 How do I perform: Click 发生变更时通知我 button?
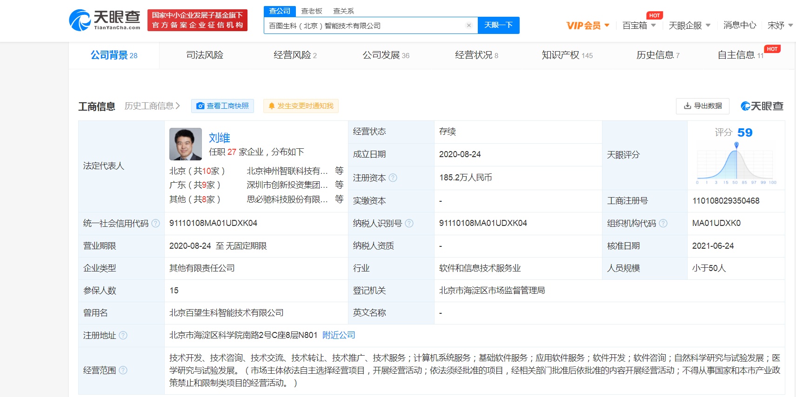[301, 106]
